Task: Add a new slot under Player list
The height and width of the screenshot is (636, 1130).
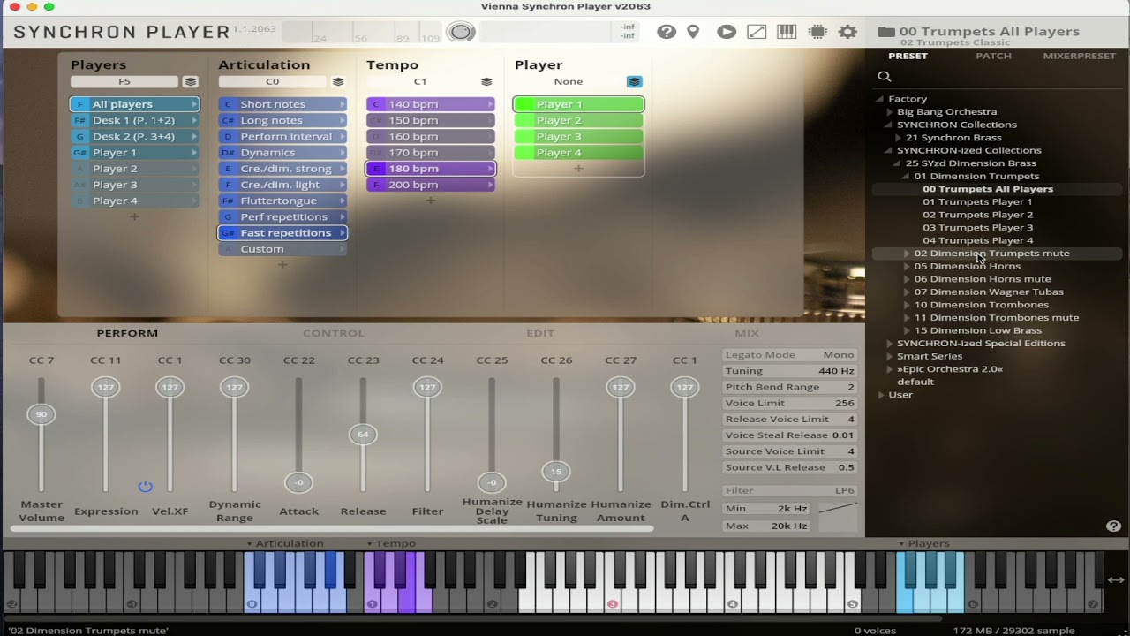Action: (578, 168)
